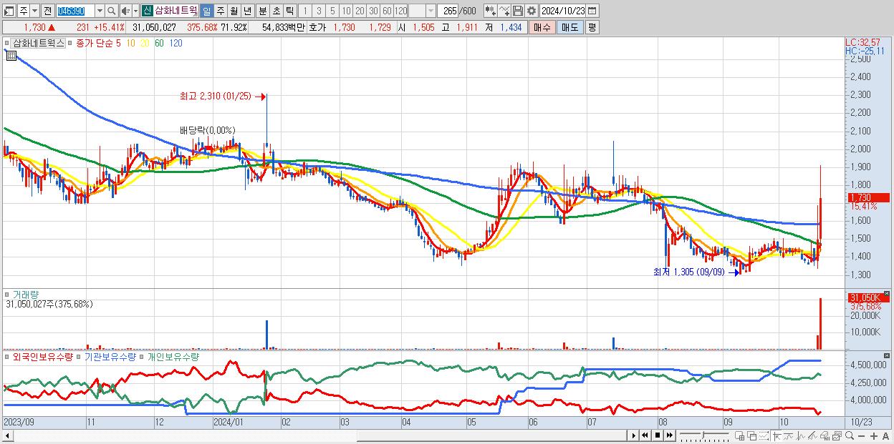This screenshot has width=894, height=444.
Task: Click the green 신 badge icon
Action: 147,11
